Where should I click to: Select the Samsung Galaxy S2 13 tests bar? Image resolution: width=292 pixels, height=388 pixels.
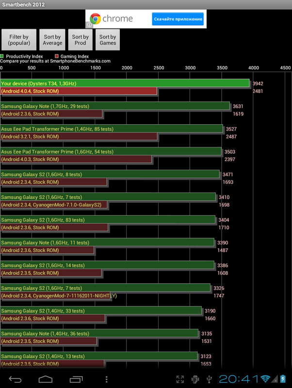(99, 356)
